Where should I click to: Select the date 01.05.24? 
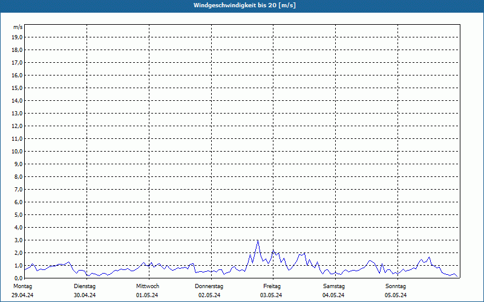147,295
